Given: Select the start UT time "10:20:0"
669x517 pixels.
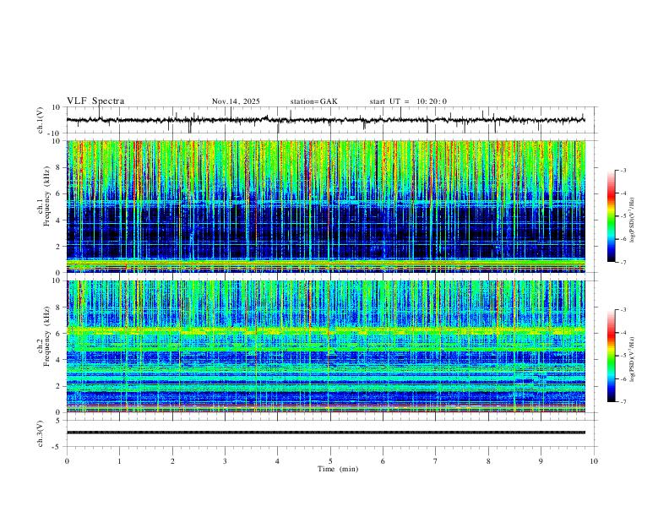Looking at the screenshot, I should (x=432, y=101).
